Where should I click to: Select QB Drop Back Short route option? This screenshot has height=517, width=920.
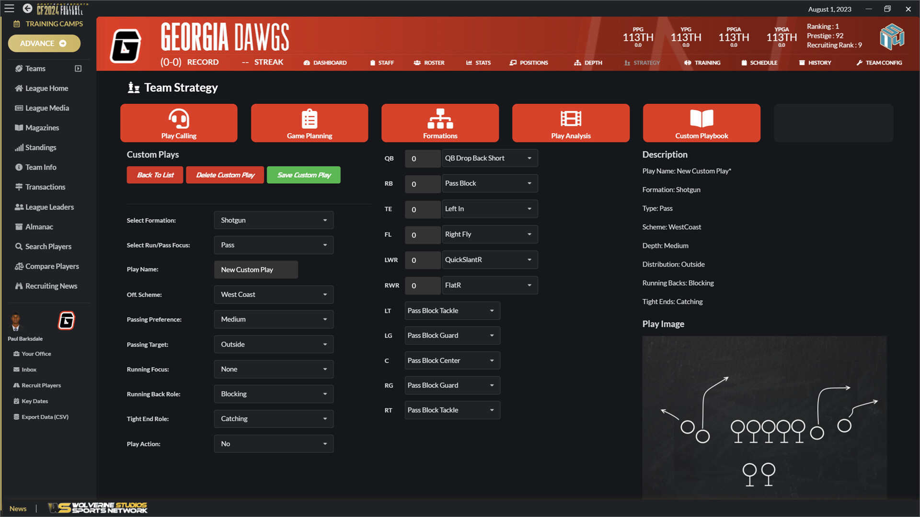(x=487, y=158)
